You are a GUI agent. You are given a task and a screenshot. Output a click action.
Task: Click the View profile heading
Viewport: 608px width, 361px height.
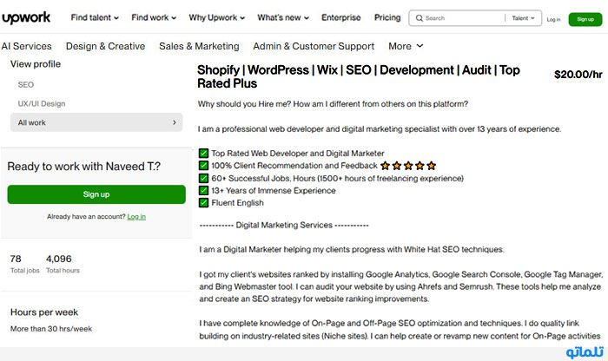click(x=36, y=64)
